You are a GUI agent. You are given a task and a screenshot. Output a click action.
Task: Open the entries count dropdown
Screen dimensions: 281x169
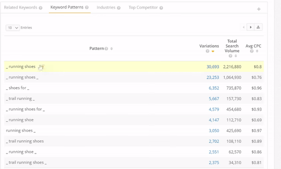coord(13,28)
